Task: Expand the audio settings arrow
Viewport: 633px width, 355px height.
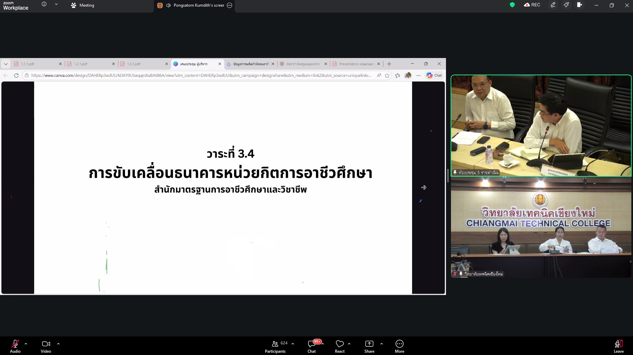Action: pyautogui.click(x=26, y=344)
